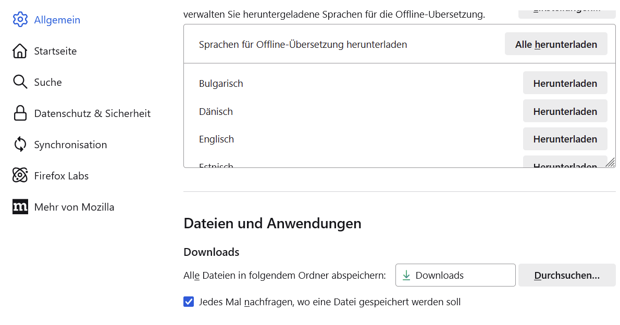The image size is (620, 325).
Task: Click the download arrow icon in folder field
Action: coord(406,275)
